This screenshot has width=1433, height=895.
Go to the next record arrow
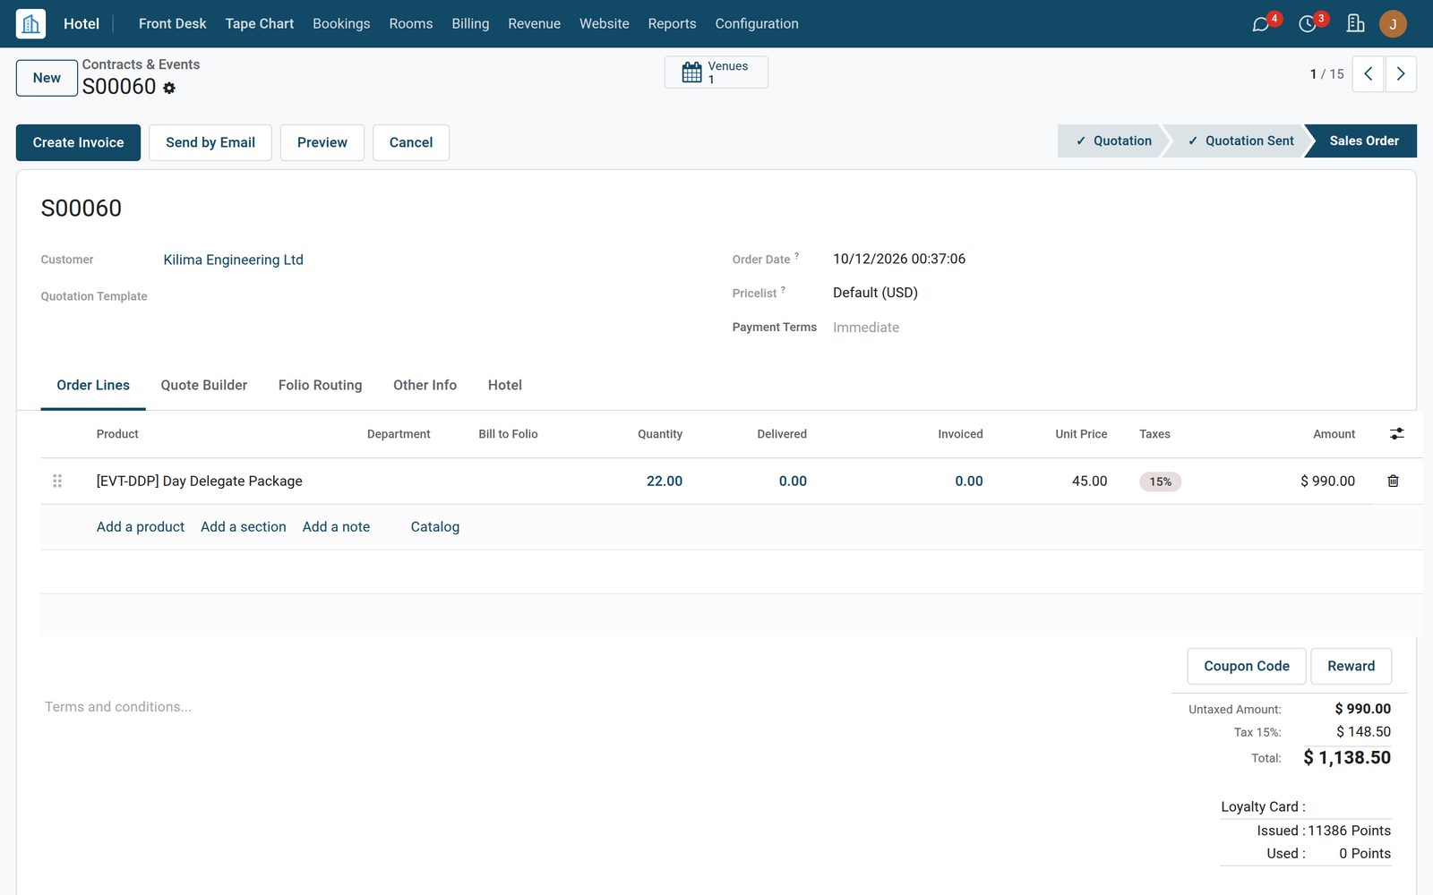click(x=1401, y=74)
